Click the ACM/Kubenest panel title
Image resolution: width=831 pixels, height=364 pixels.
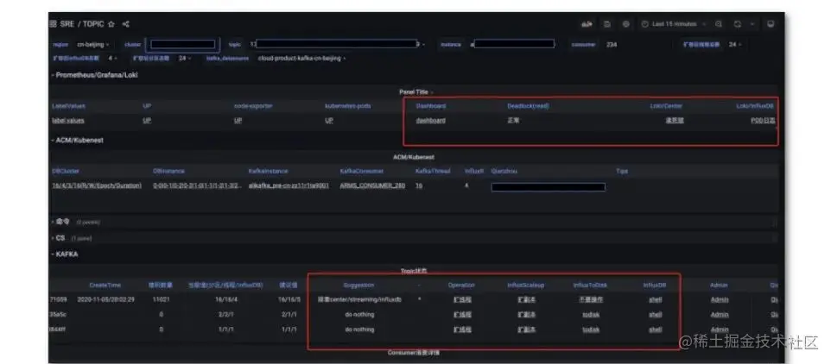[x=414, y=157]
